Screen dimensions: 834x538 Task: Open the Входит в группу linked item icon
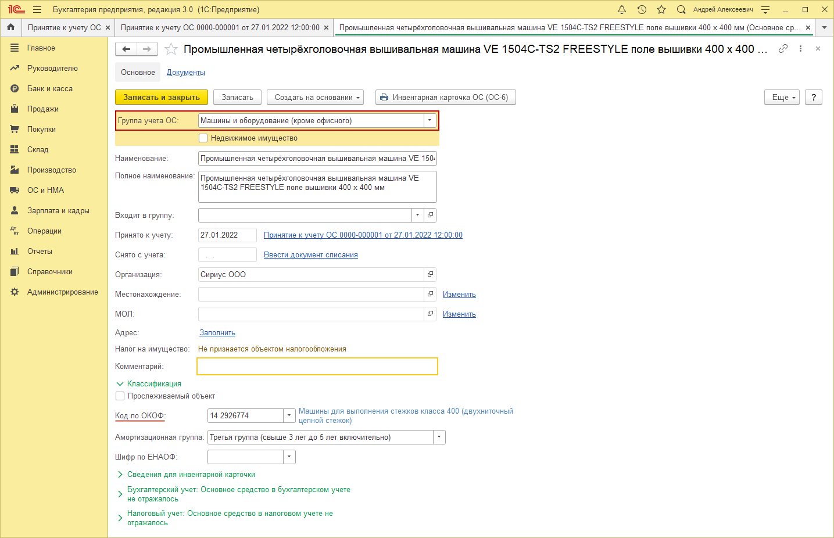[x=430, y=215]
